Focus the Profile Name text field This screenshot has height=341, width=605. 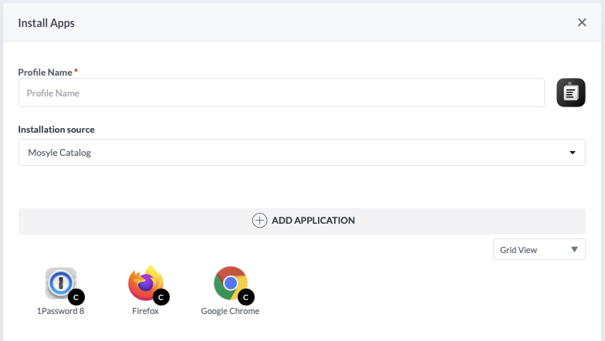point(282,93)
